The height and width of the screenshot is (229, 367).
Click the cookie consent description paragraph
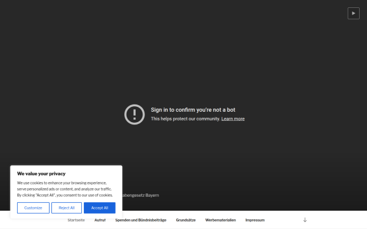coord(65,189)
